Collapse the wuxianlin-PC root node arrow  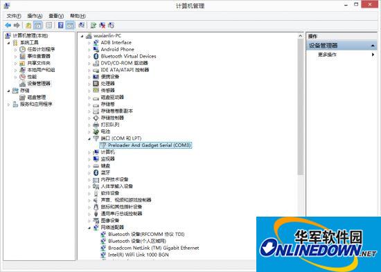click(x=82, y=36)
